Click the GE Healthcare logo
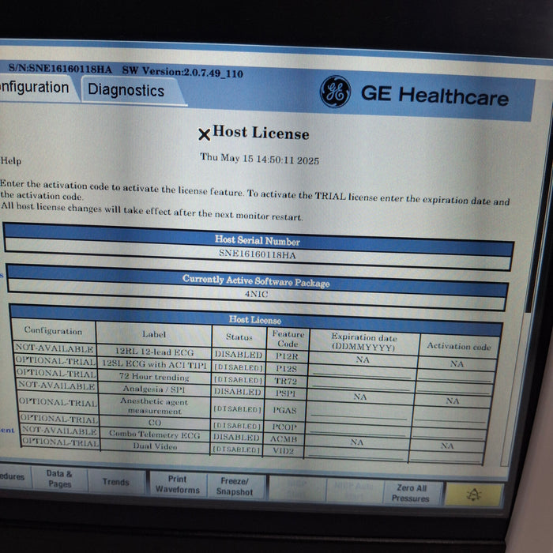 coord(335,92)
